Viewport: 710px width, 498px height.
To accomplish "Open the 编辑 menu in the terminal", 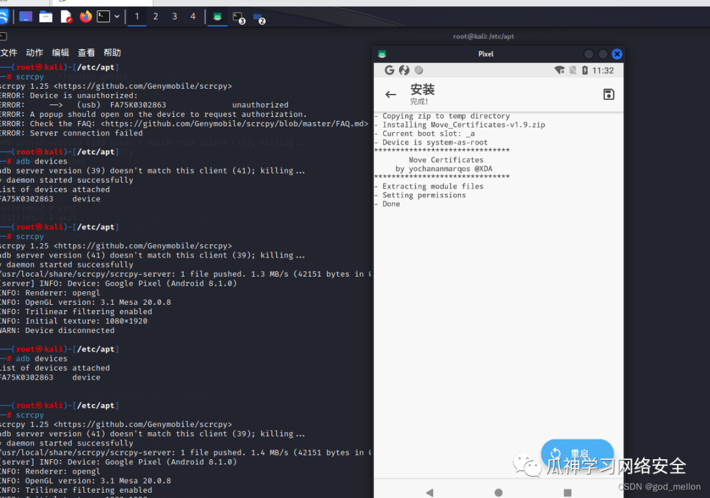I will (x=60, y=53).
